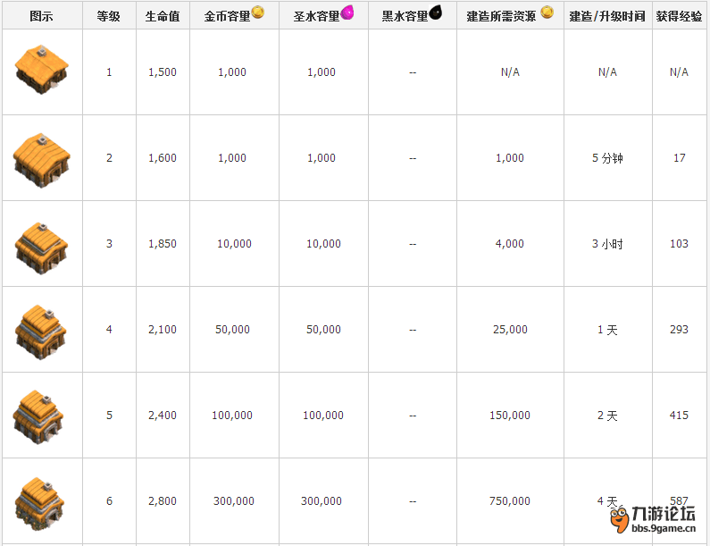Click the 2 天 upgrade time cell

[x=607, y=415]
